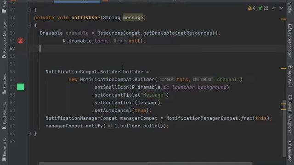Click the green color swatch on line 57
Screen dimensions: 294x165
(x=20, y=87)
